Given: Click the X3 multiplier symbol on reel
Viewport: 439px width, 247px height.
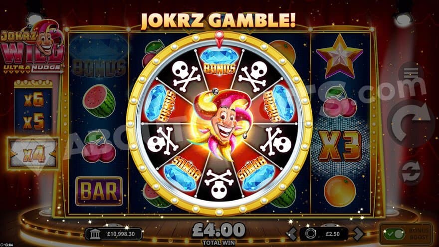Looking at the screenshot, I should 340,146.
